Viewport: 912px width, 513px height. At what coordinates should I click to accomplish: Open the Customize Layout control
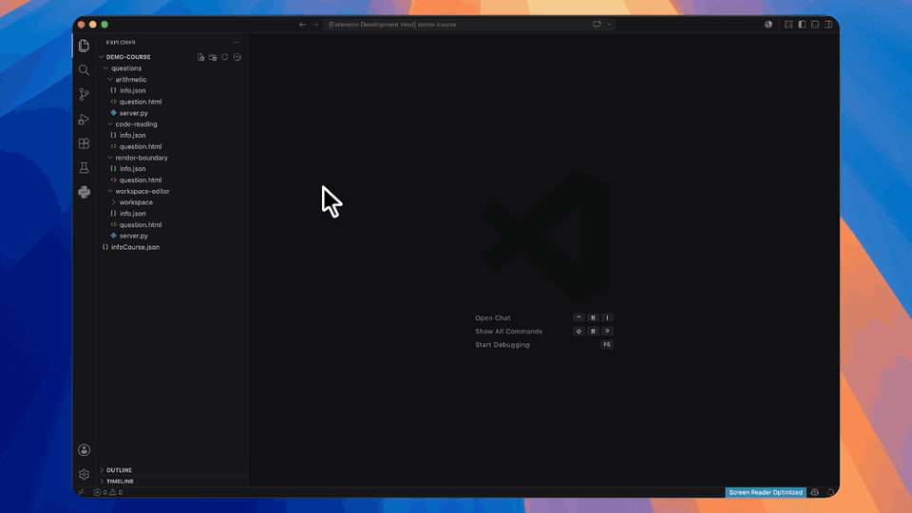coord(788,25)
